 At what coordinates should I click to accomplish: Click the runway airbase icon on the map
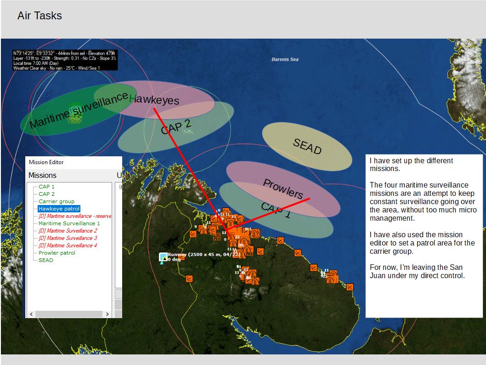click(163, 257)
